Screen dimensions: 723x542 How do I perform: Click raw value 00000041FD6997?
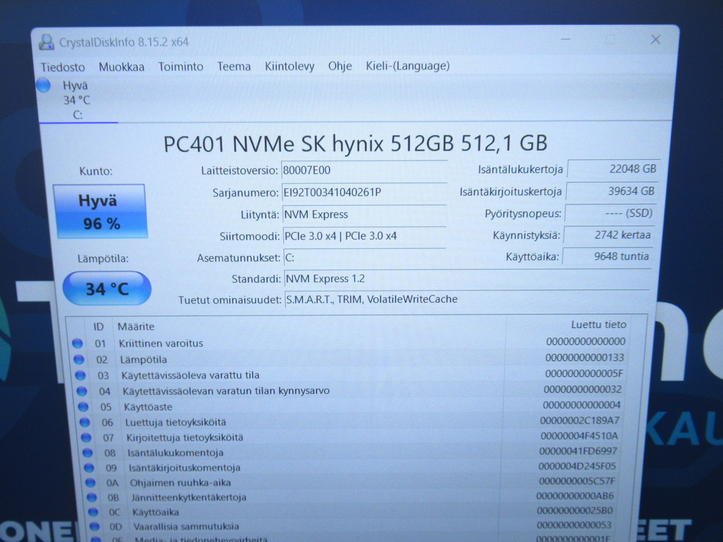click(578, 451)
